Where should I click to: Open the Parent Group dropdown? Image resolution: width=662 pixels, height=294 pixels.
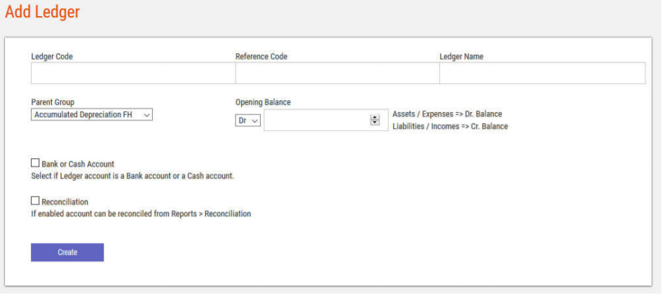pos(92,115)
